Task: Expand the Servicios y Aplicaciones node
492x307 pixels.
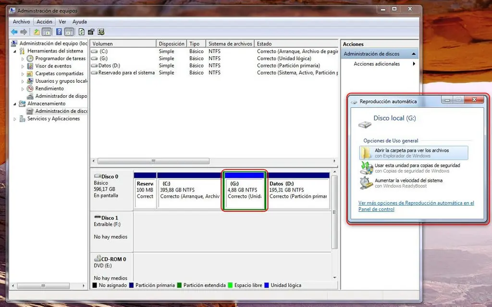Action: (15, 119)
